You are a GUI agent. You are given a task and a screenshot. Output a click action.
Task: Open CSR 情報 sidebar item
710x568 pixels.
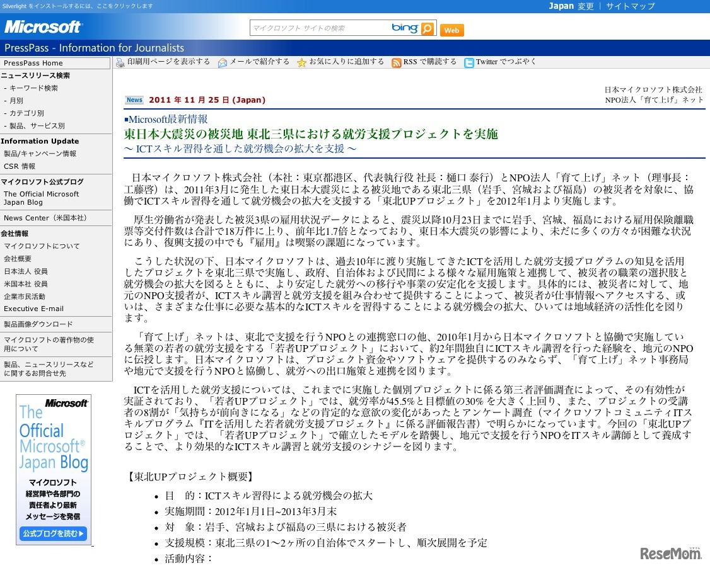(20, 166)
